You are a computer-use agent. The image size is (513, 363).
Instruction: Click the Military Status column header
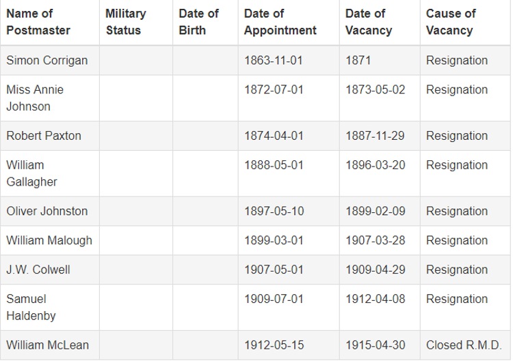pyautogui.click(x=126, y=22)
